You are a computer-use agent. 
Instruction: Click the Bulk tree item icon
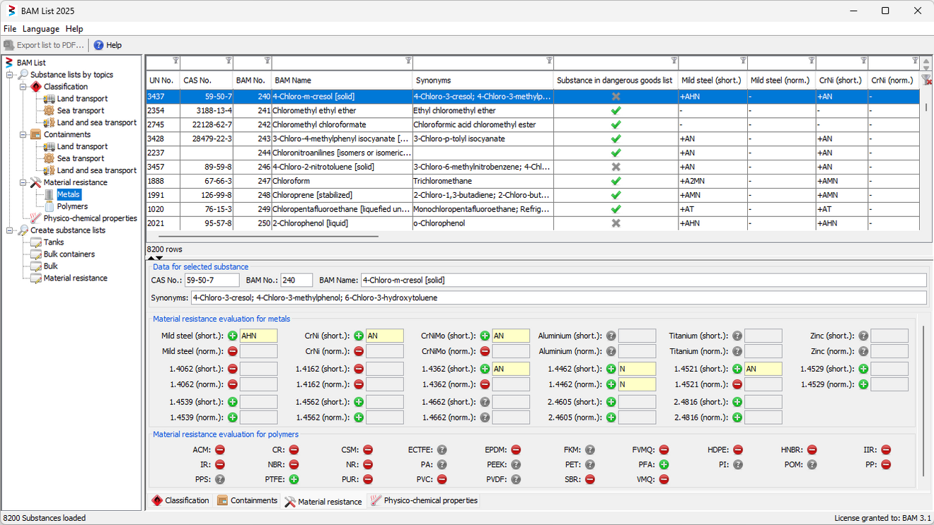(36, 266)
